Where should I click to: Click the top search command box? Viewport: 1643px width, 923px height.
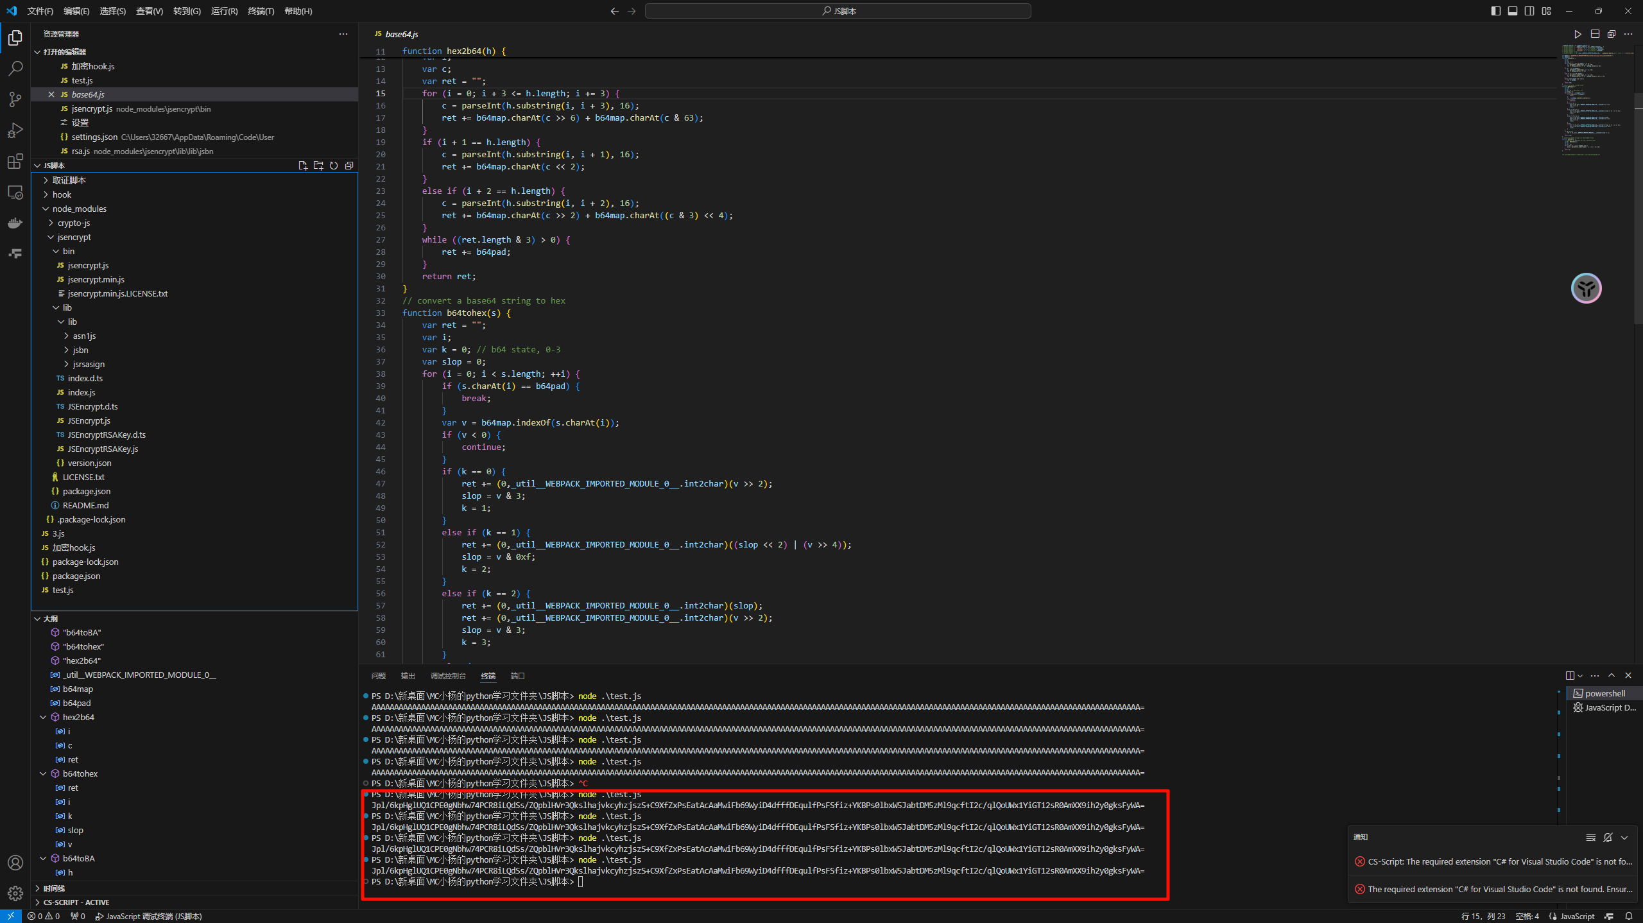coord(838,11)
